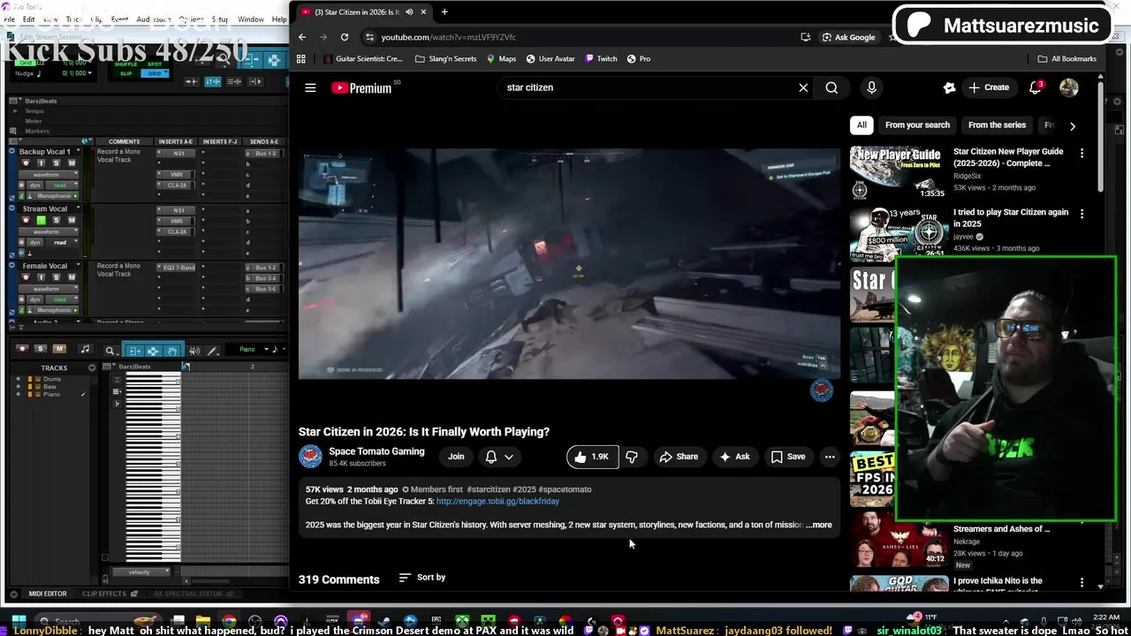Open options for Star Citizen New Player Guide video

1082,153
